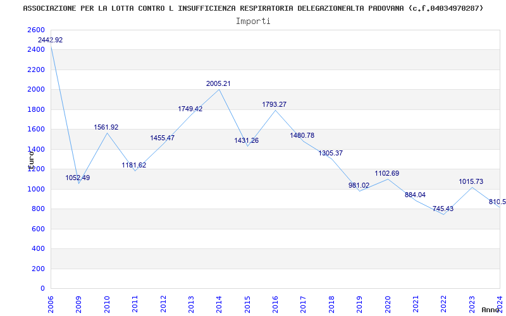
Task: Click the 981.02 data label
Action: (359, 185)
